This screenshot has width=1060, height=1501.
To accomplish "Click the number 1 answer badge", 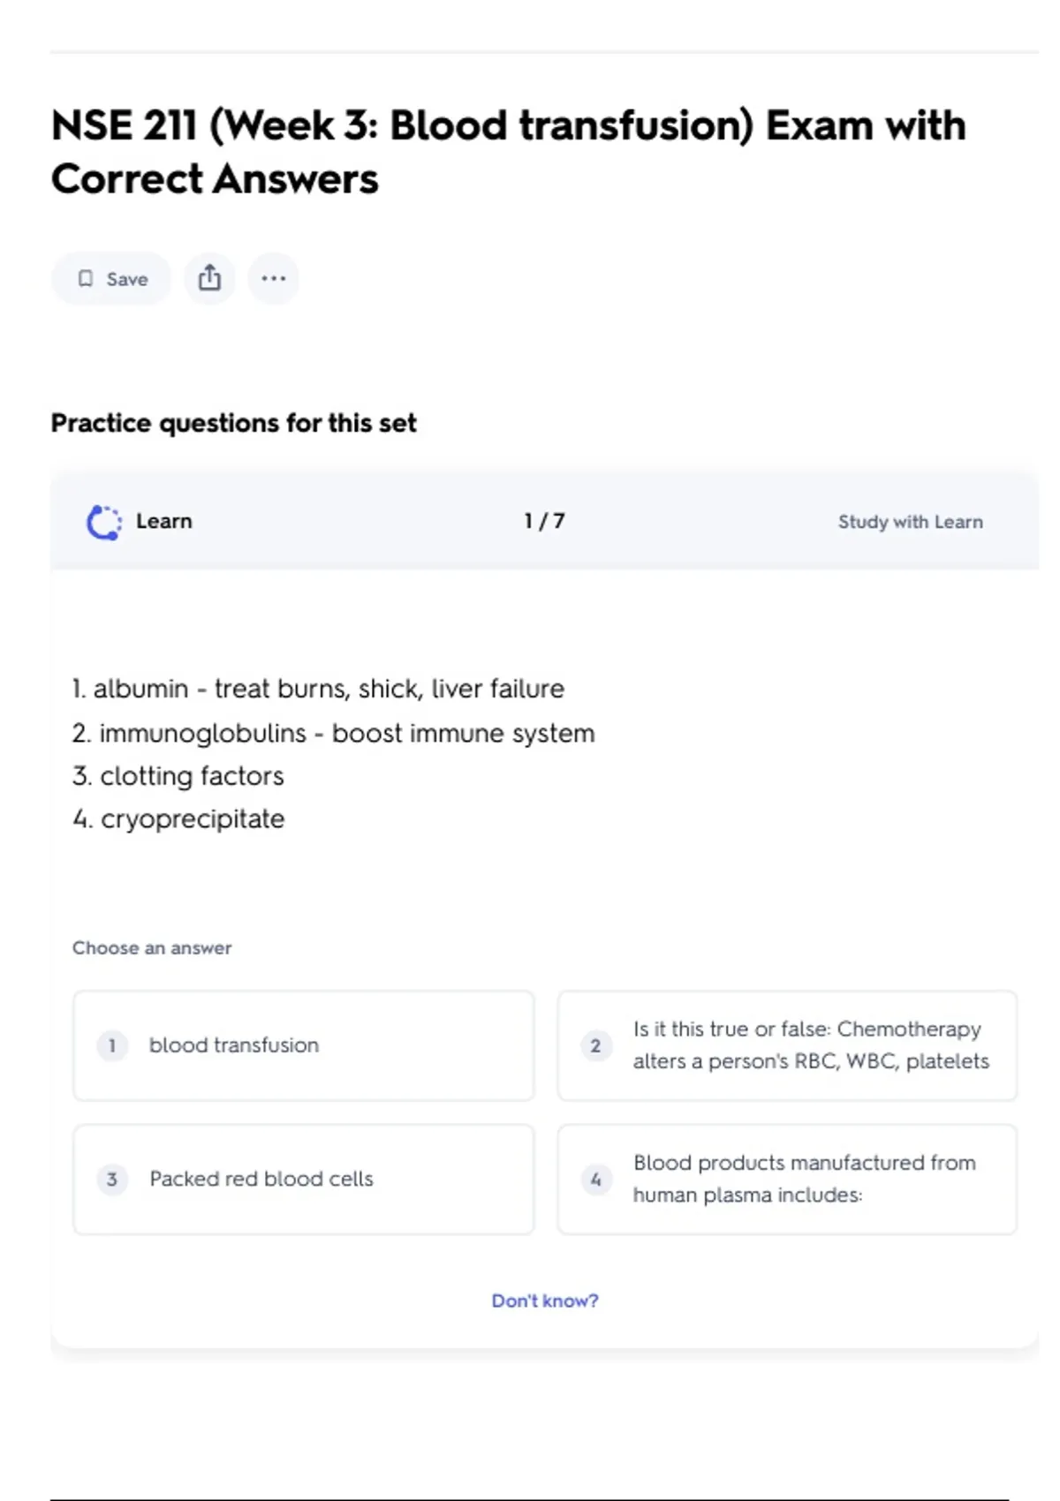I will tap(112, 1045).
